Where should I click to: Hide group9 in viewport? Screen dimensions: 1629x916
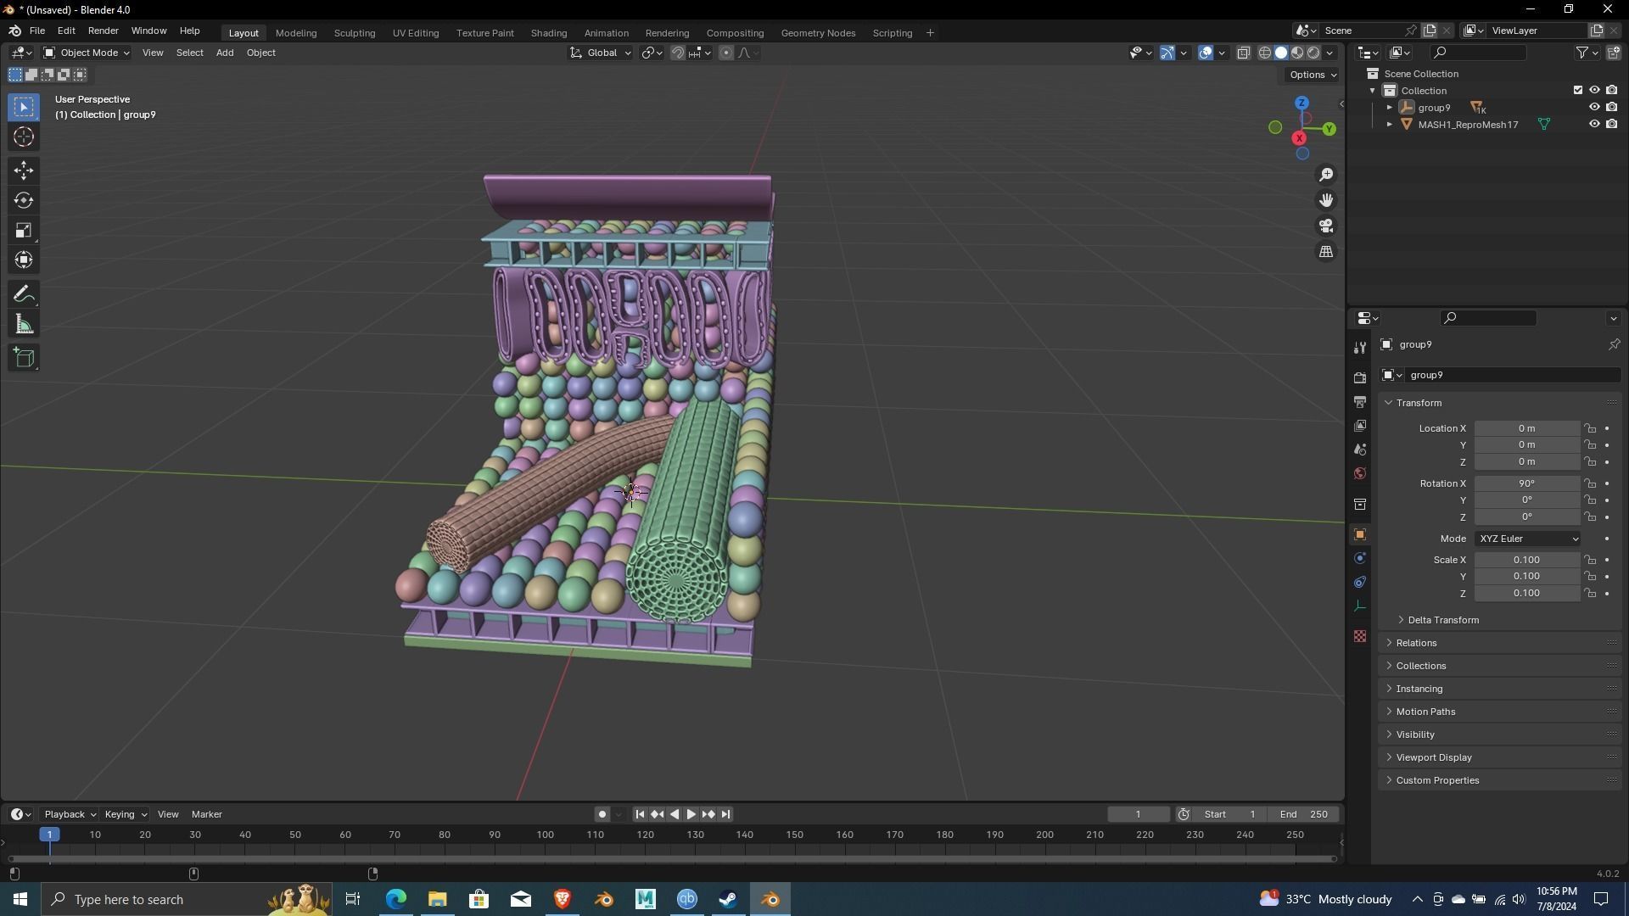point(1594,108)
